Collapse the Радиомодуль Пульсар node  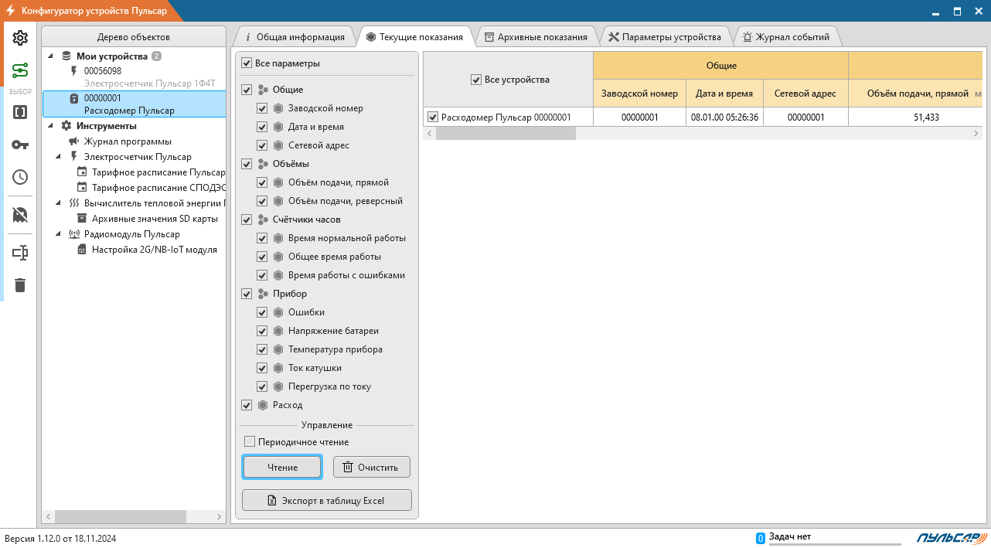click(59, 234)
